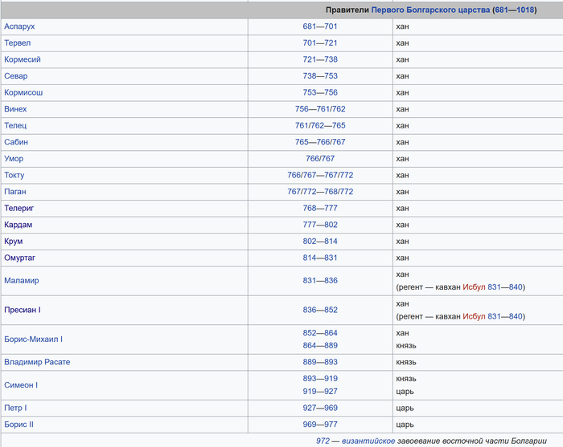Screen dimensions: 563x447
Task: Open the Петр I ruler link
Action: [x=15, y=408]
